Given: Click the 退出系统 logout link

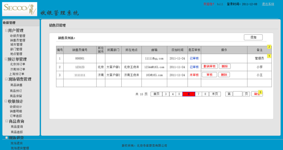Looking at the screenshot, I should [268, 4].
